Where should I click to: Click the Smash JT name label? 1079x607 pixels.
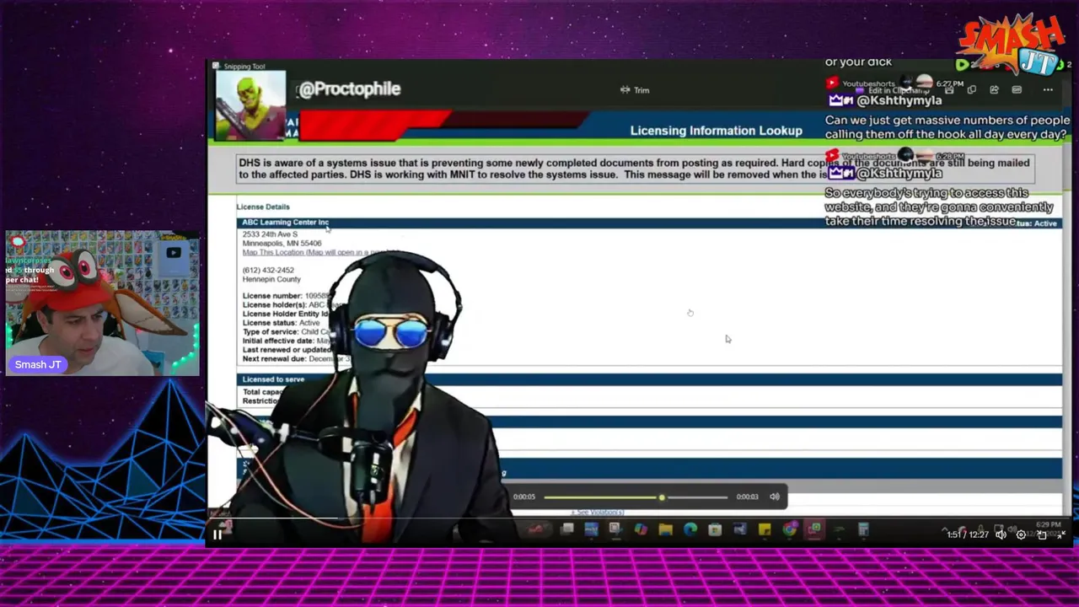click(x=37, y=364)
